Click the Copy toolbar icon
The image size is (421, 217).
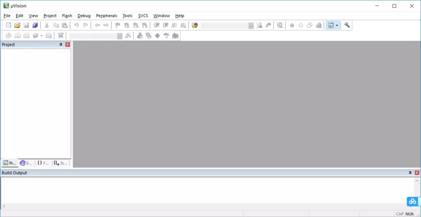56,25
